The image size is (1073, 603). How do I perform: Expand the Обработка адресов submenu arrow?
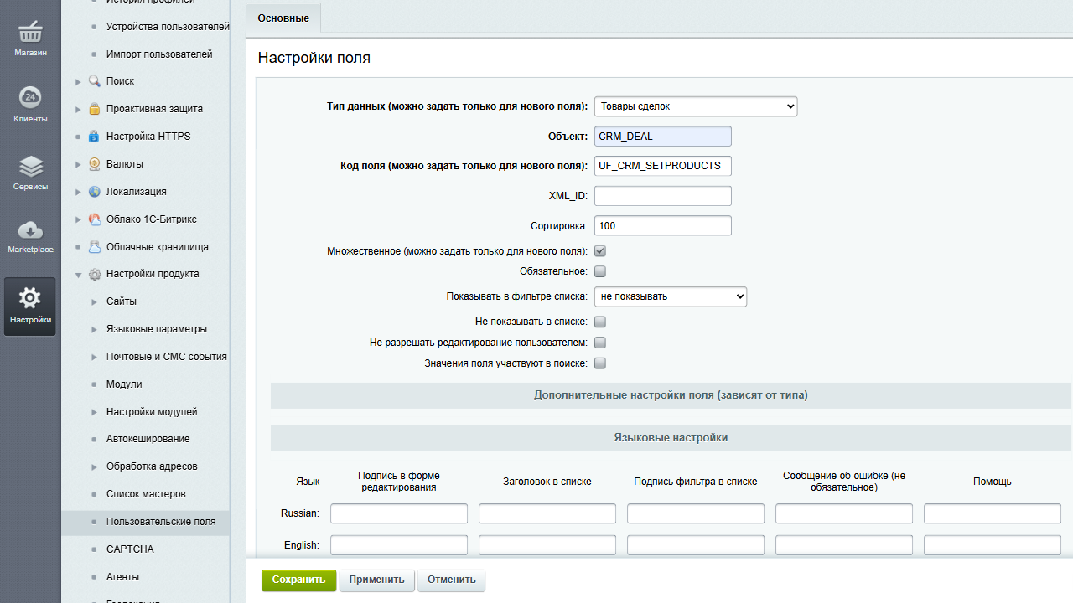point(95,466)
